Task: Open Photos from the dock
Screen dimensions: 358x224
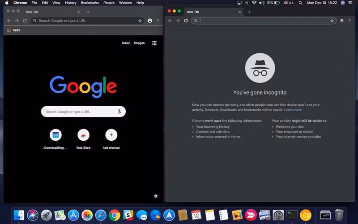Action: click(x=87, y=215)
